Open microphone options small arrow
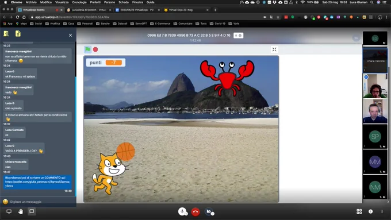 (186, 214)
